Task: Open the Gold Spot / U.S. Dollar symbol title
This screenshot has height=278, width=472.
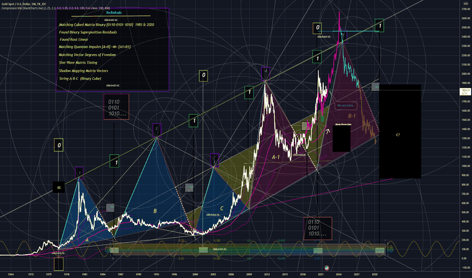Action: pyautogui.click(x=24, y=4)
